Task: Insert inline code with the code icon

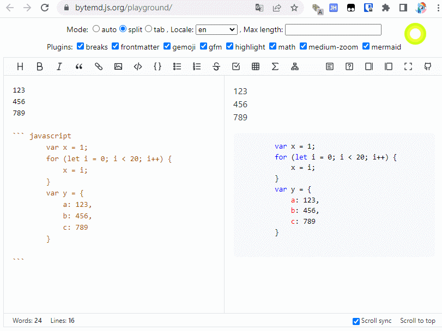Action: [138, 67]
